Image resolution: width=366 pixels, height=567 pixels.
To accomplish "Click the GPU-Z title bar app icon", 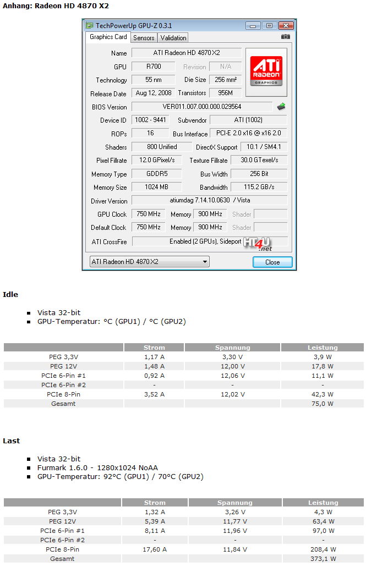I will [89, 25].
